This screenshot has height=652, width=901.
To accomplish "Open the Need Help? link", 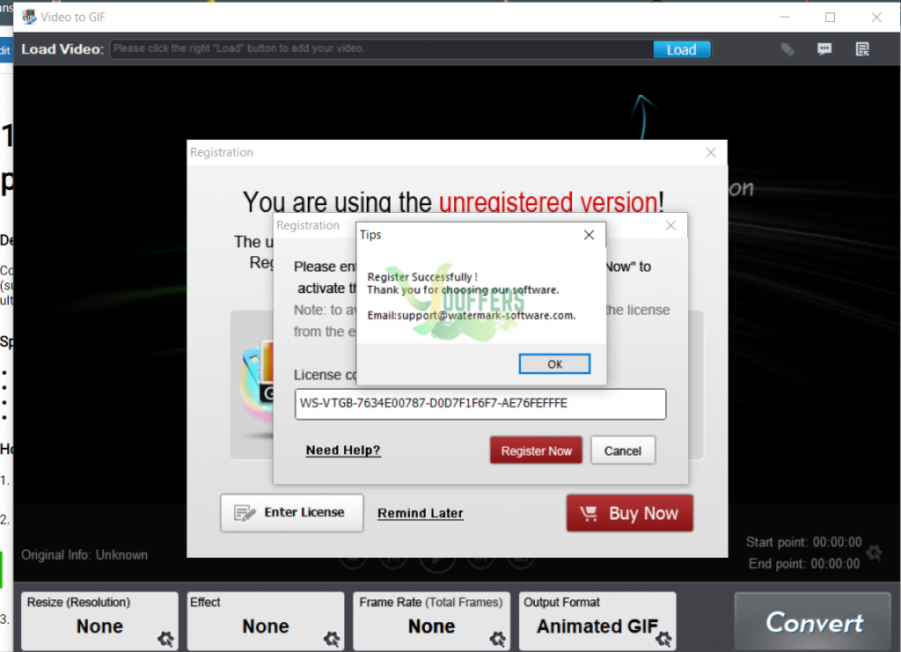I will (343, 450).
